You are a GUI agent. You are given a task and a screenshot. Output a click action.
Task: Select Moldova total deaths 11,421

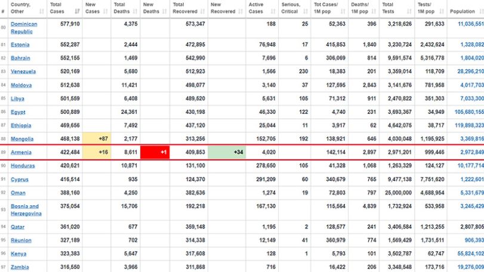pyautogui.click(x=130, y=85)
